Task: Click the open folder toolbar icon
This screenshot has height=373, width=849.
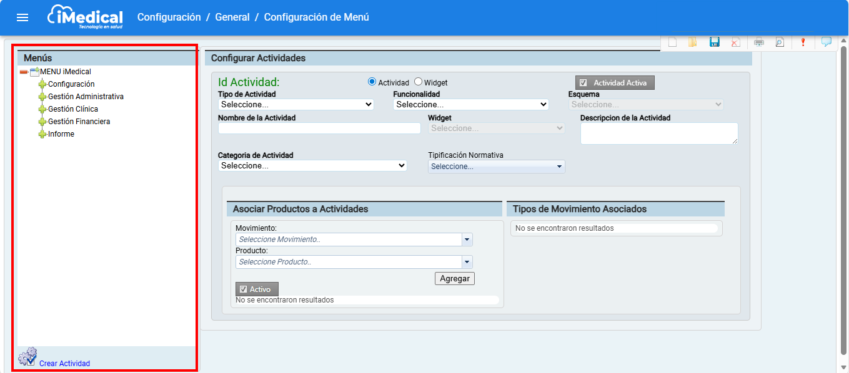Action: pos(692,42)
